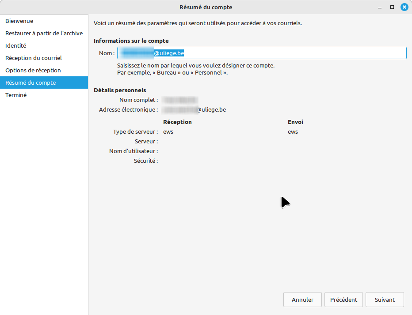Minimize the account setup window
Image resolution: width=412 pixels, height=315 pixels.
(x=379, y=7)
